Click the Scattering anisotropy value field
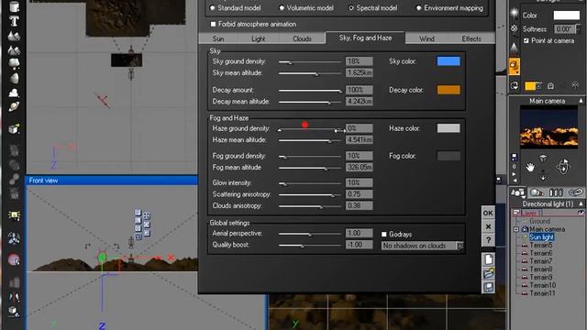587x330 pixels. coord(359,194)
